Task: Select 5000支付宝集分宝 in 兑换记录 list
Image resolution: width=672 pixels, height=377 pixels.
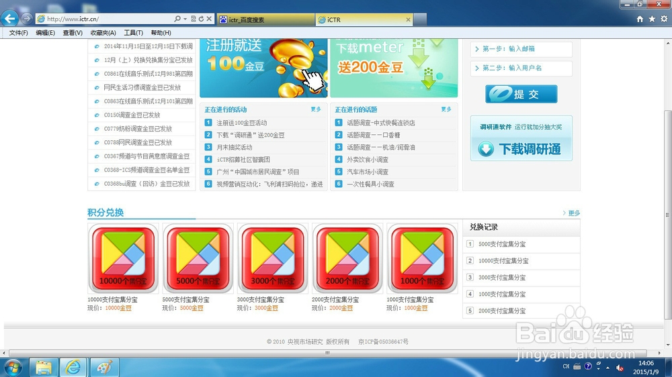Action: point(502,244)
